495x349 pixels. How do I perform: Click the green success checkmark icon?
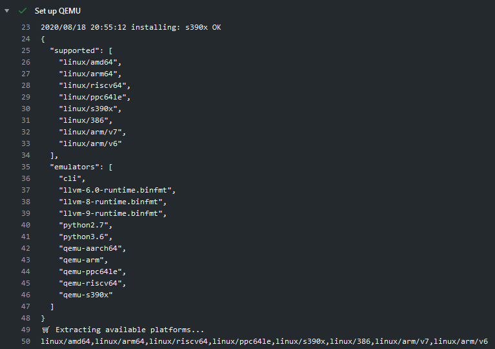point(23,11)
